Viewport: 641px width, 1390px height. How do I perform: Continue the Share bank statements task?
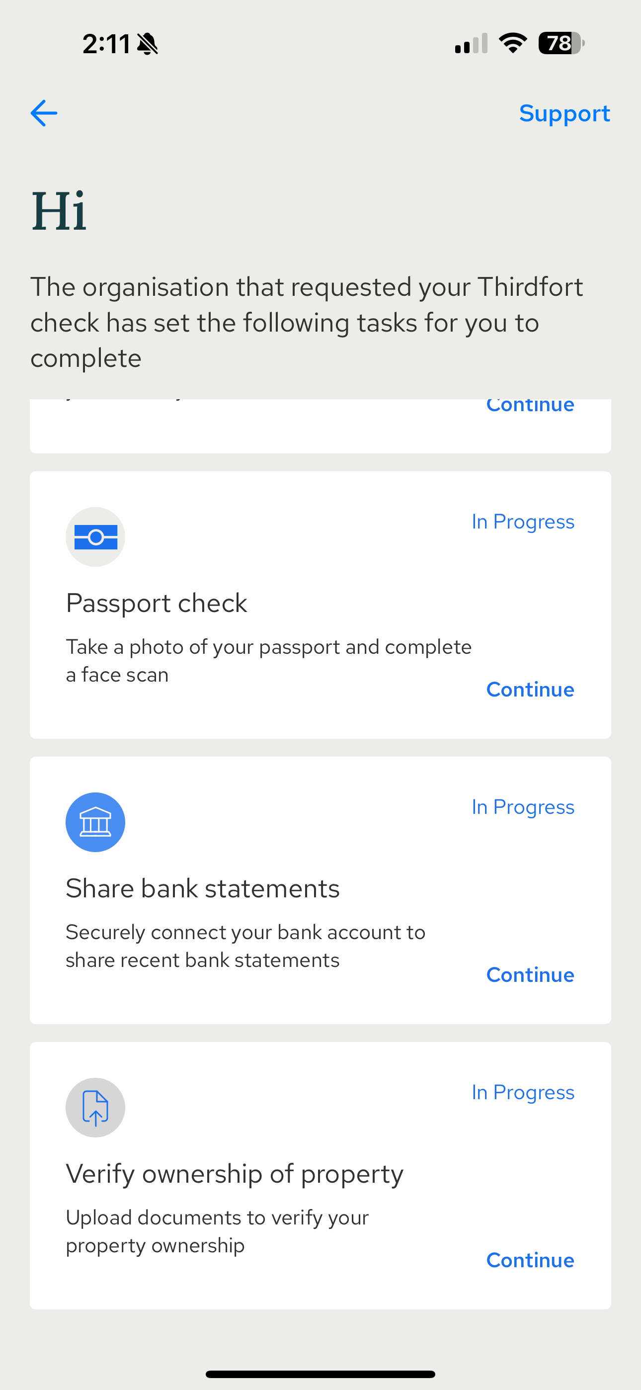coord(530,974)
